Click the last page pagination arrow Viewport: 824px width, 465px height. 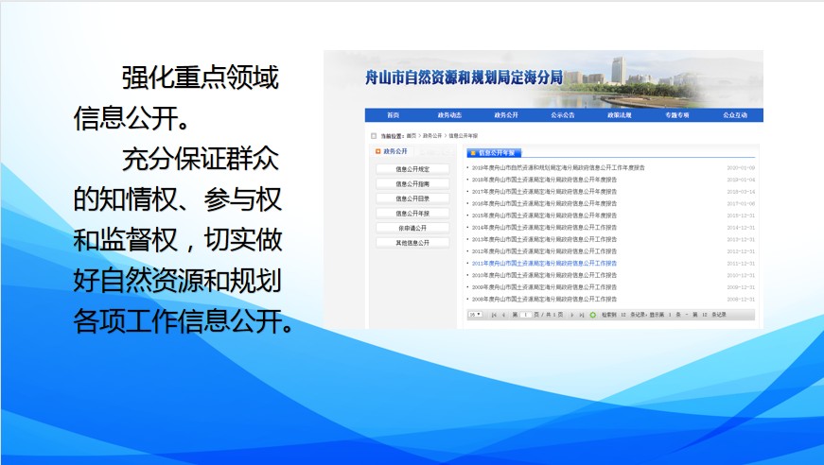[x=581, y=314]
